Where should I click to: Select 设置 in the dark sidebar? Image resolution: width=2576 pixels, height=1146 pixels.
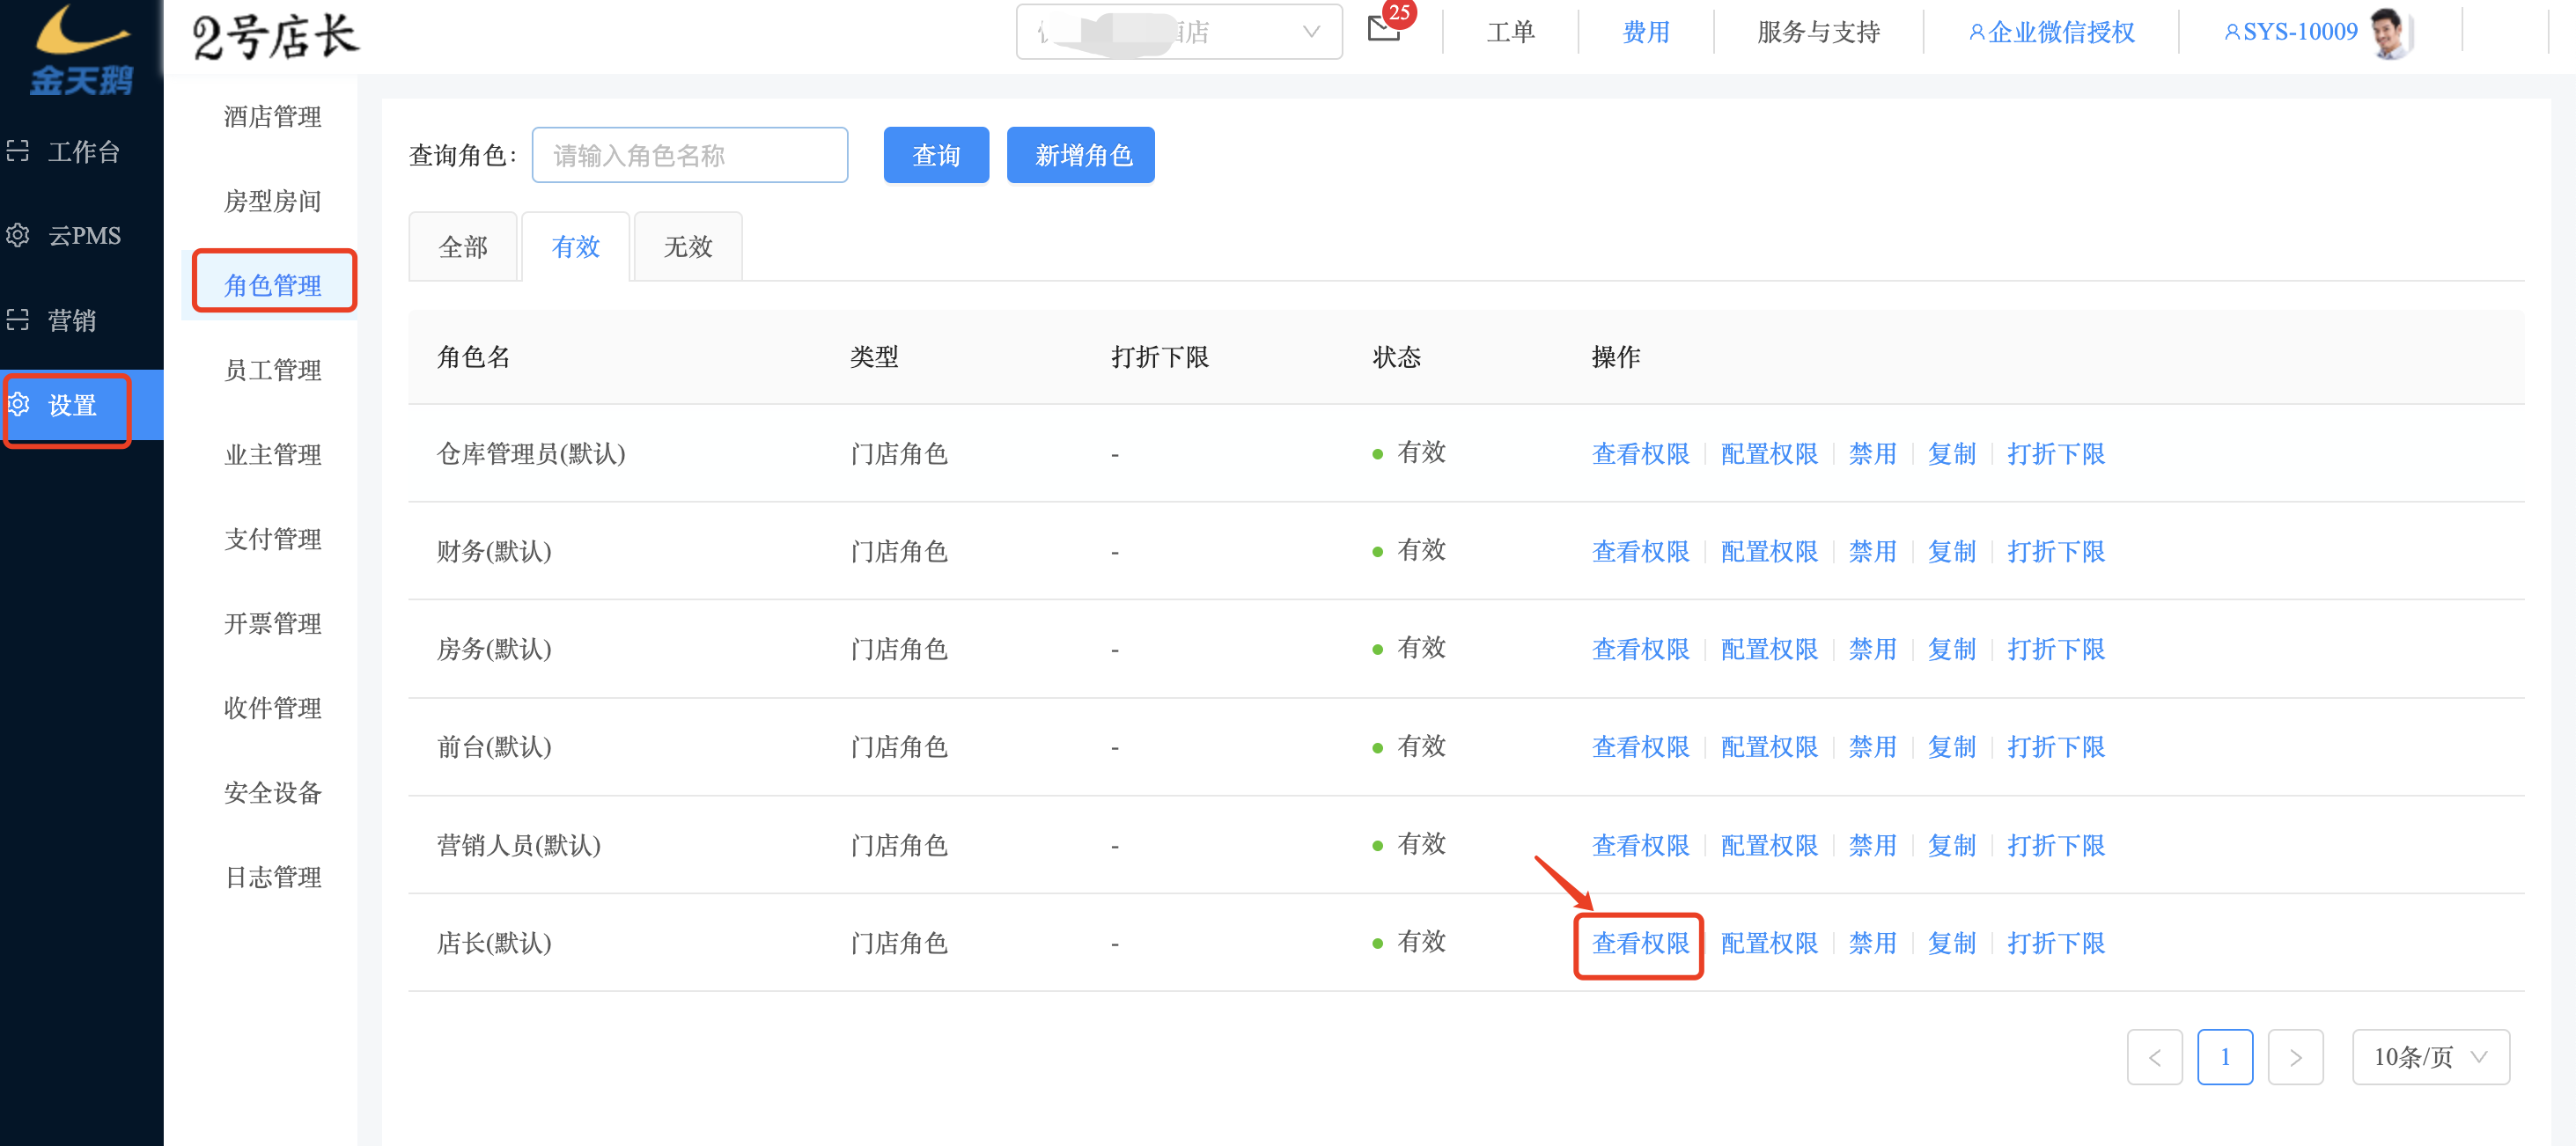tap(82, 405)
